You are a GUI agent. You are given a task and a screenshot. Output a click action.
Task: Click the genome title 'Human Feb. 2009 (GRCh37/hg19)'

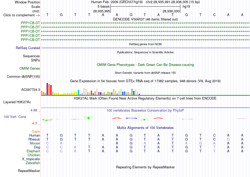117,2
